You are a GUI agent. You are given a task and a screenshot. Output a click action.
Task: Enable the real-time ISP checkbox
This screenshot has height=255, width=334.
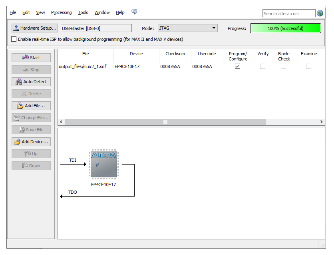(x=14, y=39)
